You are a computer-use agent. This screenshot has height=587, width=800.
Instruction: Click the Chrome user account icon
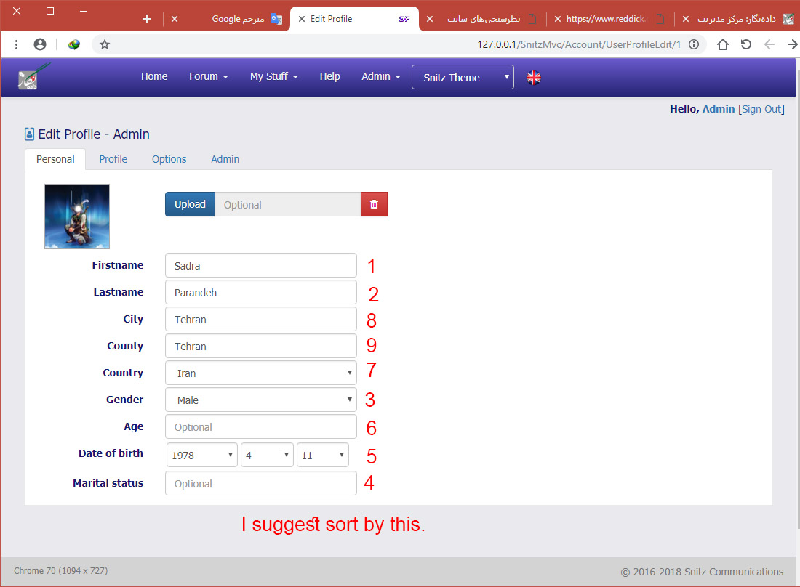40,44
